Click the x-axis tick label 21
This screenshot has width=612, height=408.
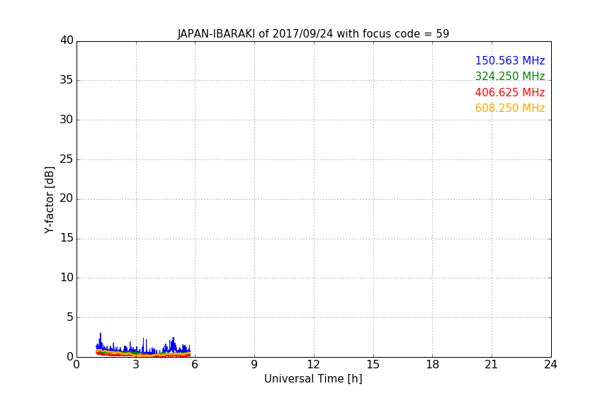pyautogui.click(x=492, y=365)
